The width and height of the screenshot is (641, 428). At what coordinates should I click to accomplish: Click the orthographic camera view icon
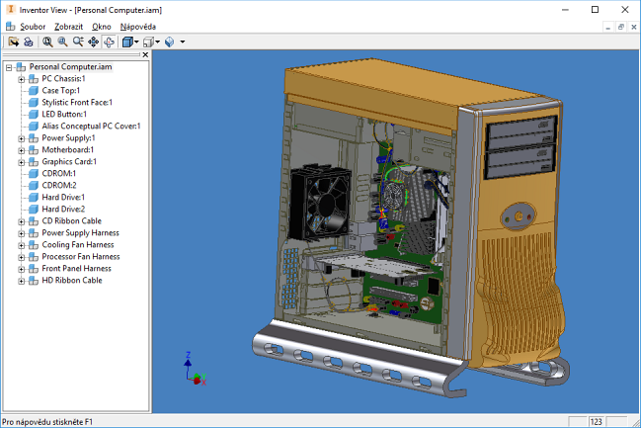(x=147, y=42)
